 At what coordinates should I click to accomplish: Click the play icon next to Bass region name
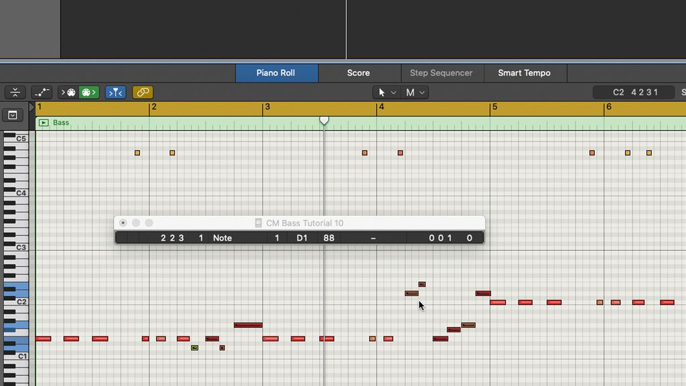point(44,123)
